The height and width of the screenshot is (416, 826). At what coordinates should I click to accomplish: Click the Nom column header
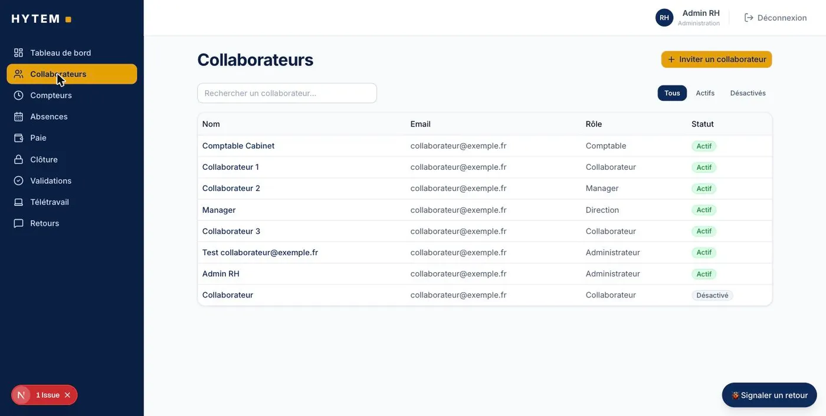click(x=211, y=124)
